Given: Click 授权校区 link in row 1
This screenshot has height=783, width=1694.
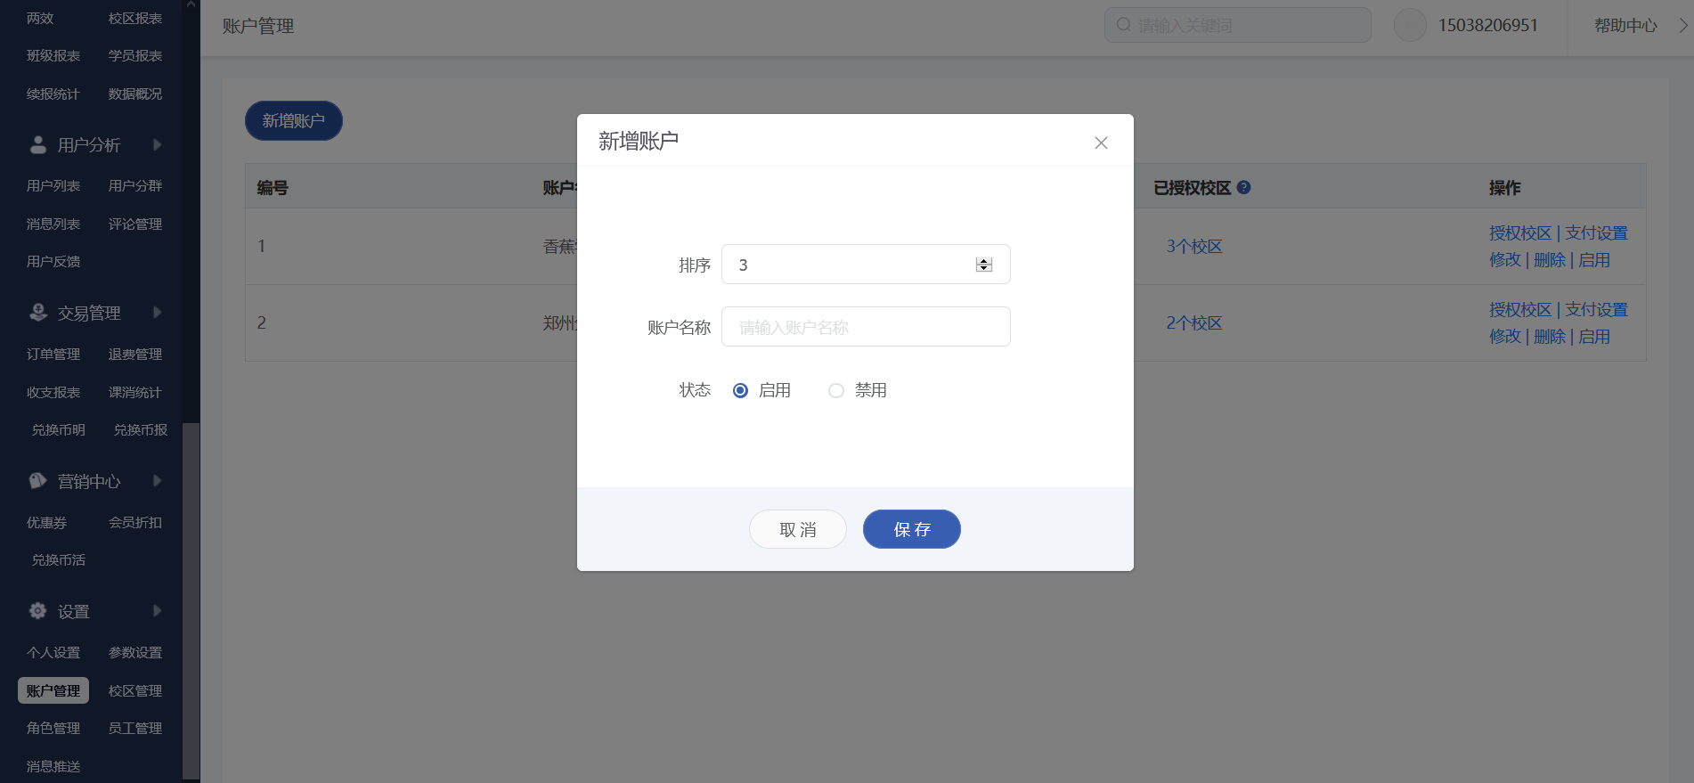Looking at the screenshot, I should pyautogui.click(x=1520, y=232).
